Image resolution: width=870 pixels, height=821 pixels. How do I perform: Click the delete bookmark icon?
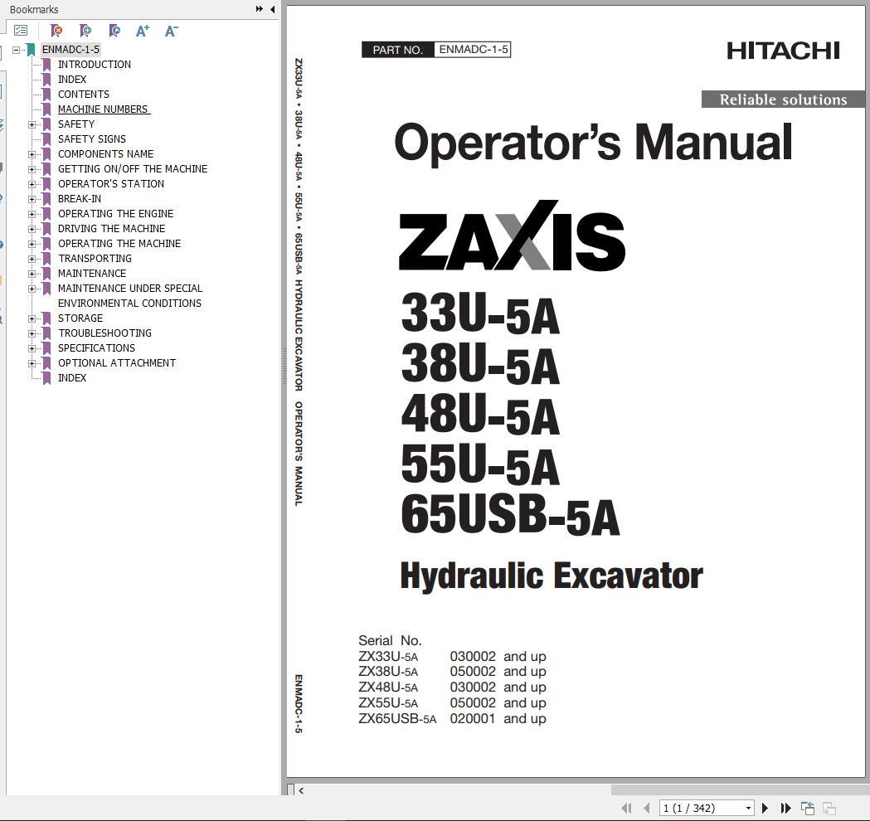click(56, 31)
